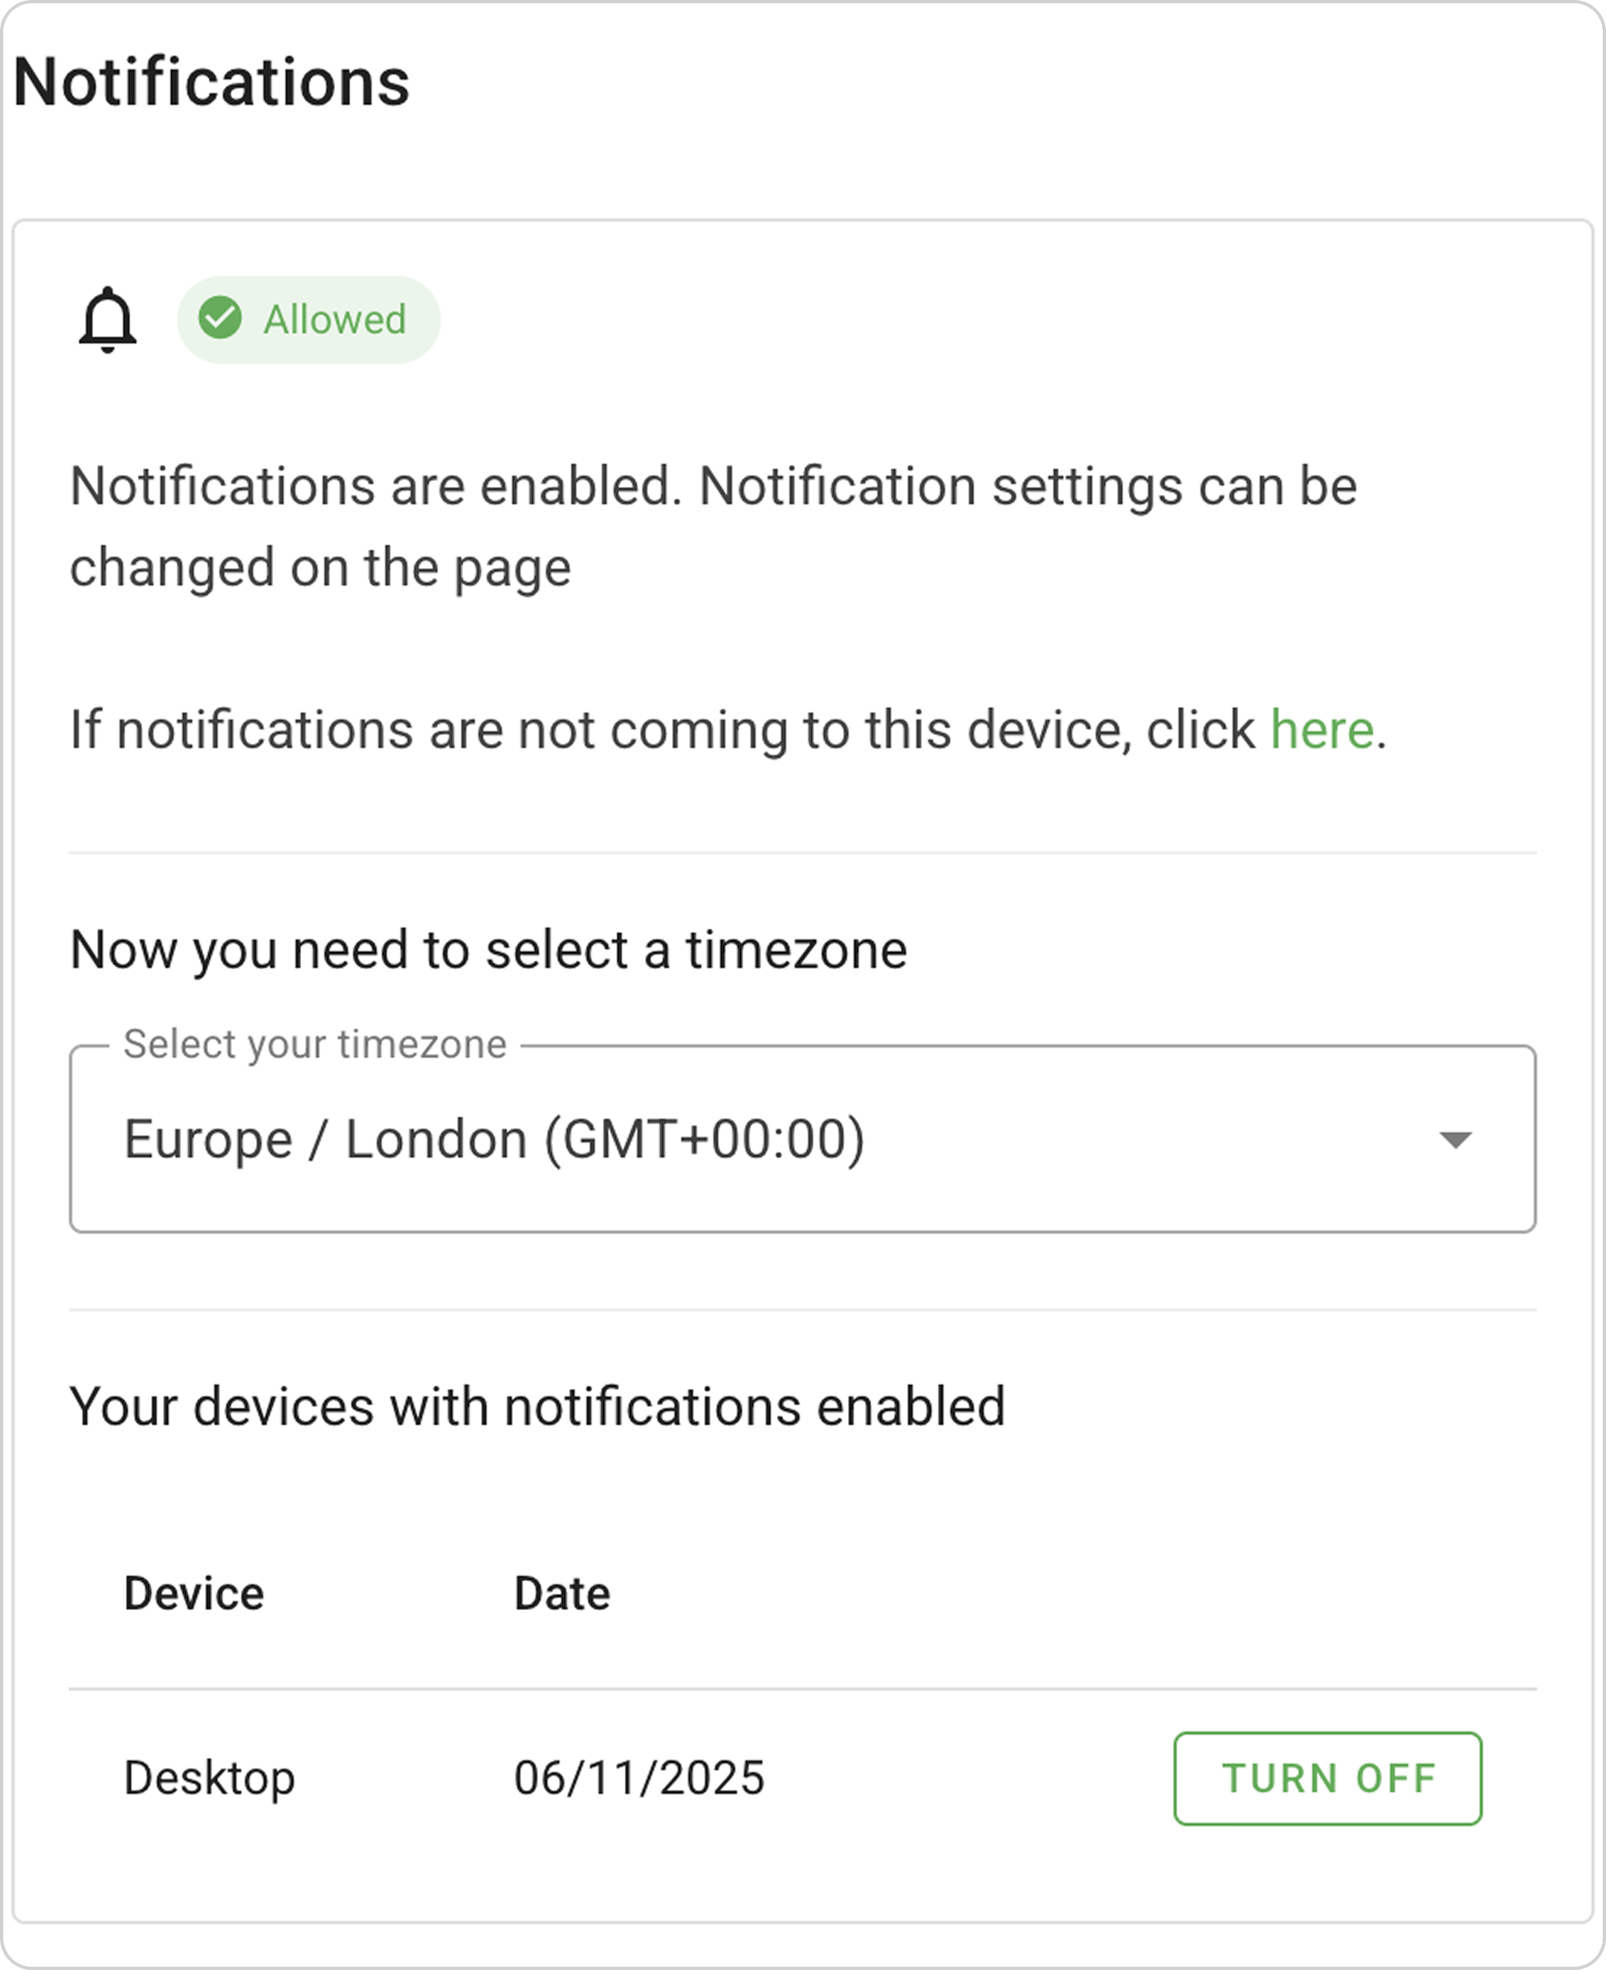
Task: Open the Europe / London timezone selector
Action: coord(494,1138)
